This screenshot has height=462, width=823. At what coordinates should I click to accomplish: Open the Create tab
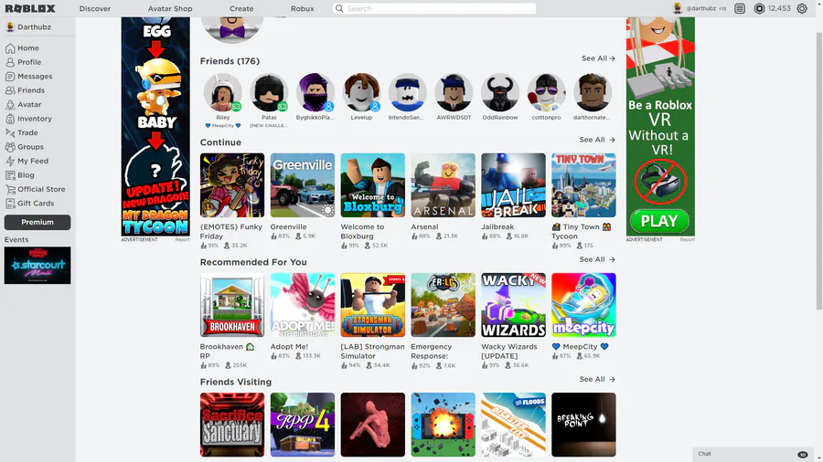[x=241, y=9]
